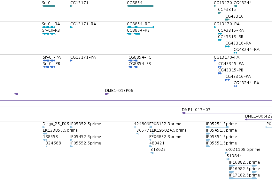Select the EK133855.5prime EST
Viewport: 272px width, 180px height.
click(45, 134)
